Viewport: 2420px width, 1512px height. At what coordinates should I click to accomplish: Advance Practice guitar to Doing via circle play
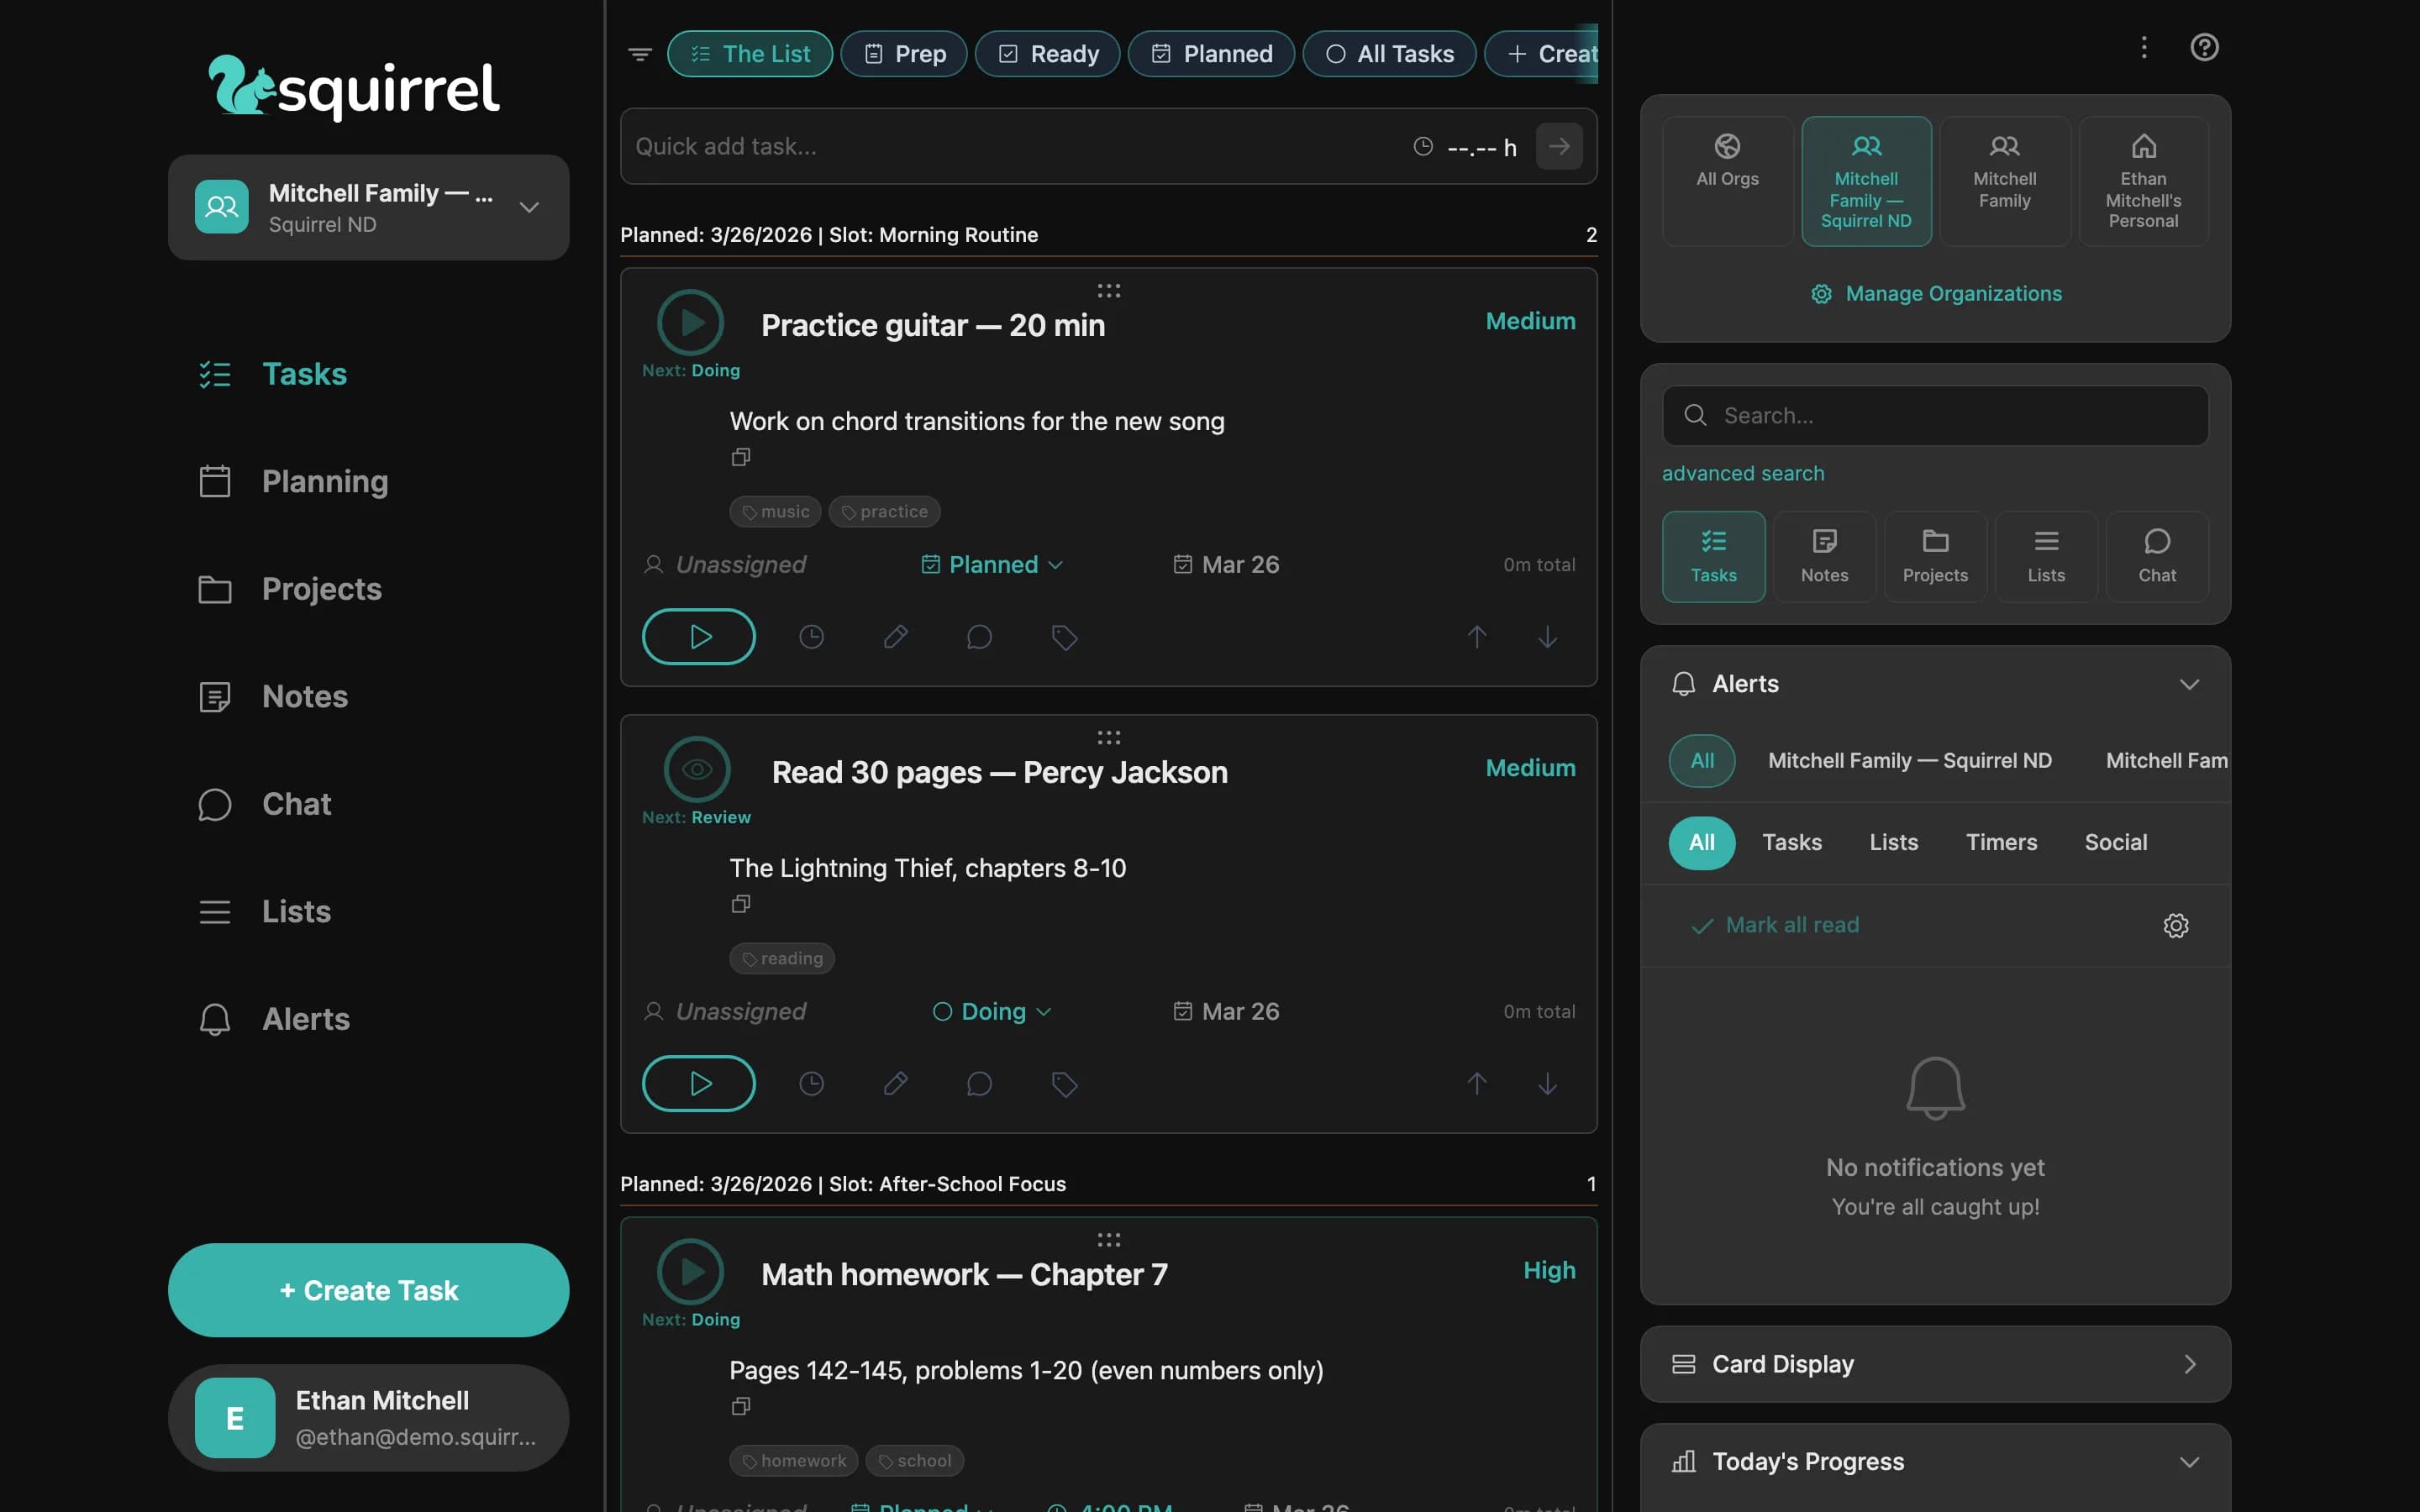690,322
